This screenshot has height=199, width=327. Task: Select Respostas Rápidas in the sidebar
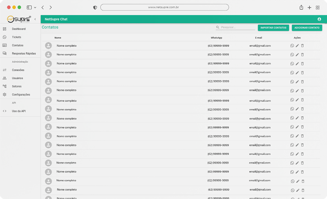[x=24, y=53]
